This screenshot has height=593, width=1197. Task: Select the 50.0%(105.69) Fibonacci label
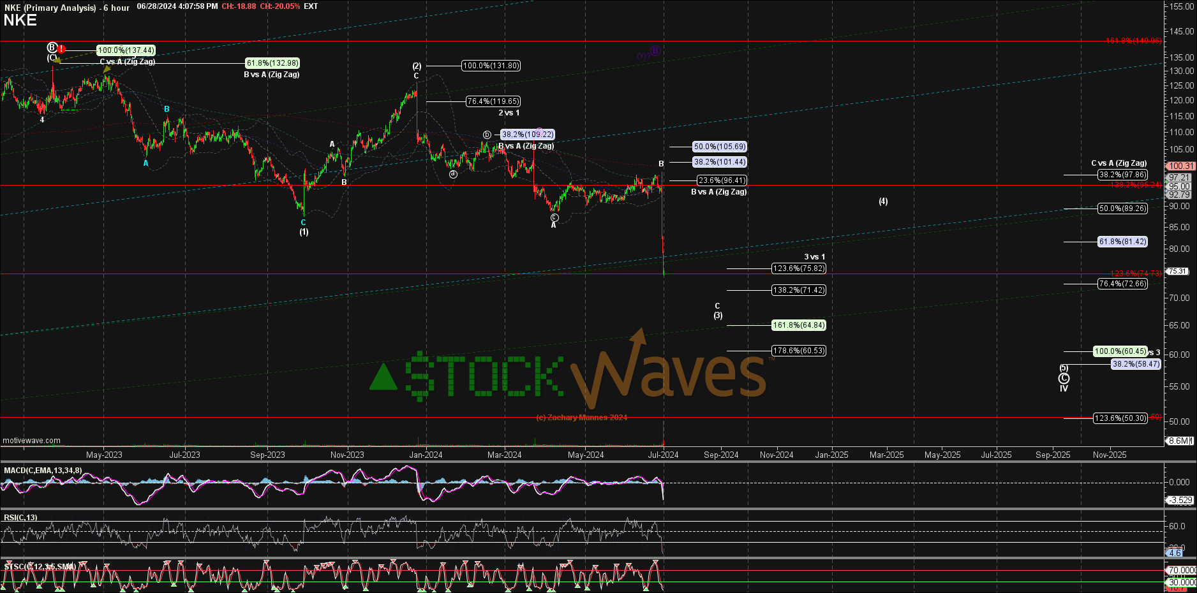tap(720, 147)
